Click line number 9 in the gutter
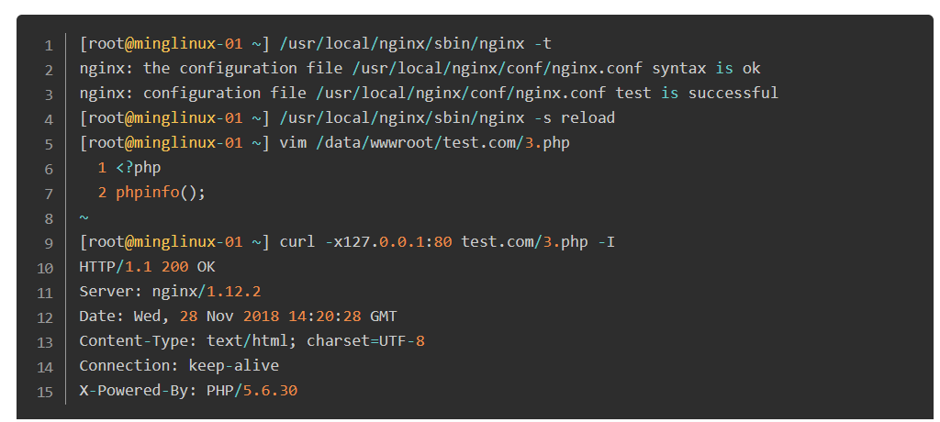Image resolution: width=940 pixels, height=422 pixels. (x=49, y=243)
